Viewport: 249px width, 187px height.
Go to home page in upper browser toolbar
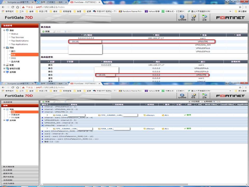18,7
